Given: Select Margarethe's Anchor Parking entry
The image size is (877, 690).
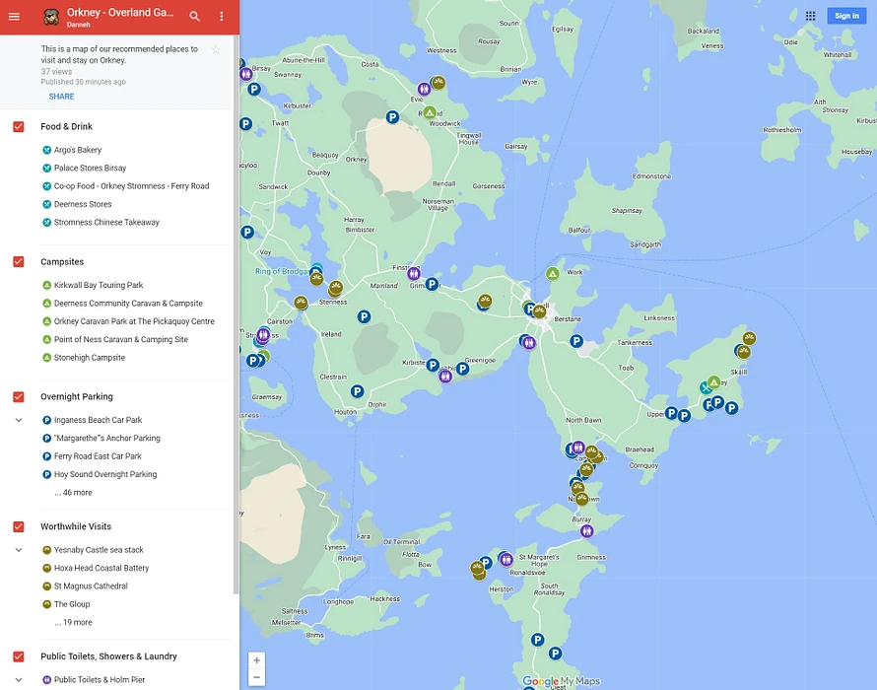Looking at the screenshot, I should (x=106, y=439).
